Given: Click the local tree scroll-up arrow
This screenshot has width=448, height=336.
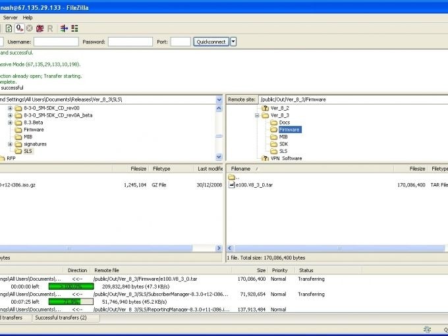Looking at the screenshot, I should 219,108.
